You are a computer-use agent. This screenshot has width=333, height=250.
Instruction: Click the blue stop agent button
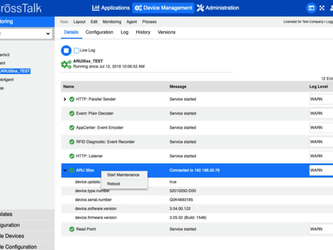point(66,51)
